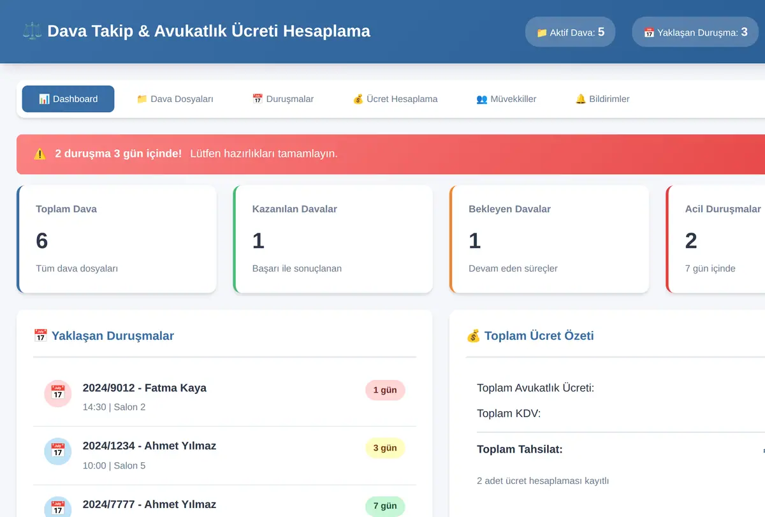Click the Toplam Avukatlık Ücreti row
Screen dimensions: 765x517
tap(621, 388)
